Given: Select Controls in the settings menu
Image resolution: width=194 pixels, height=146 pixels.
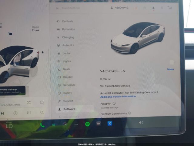Looking at the screenshot, I should point(67,21).
